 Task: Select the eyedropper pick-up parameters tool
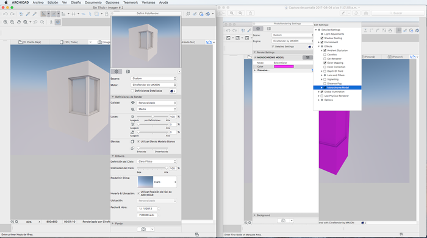[28, 14]
